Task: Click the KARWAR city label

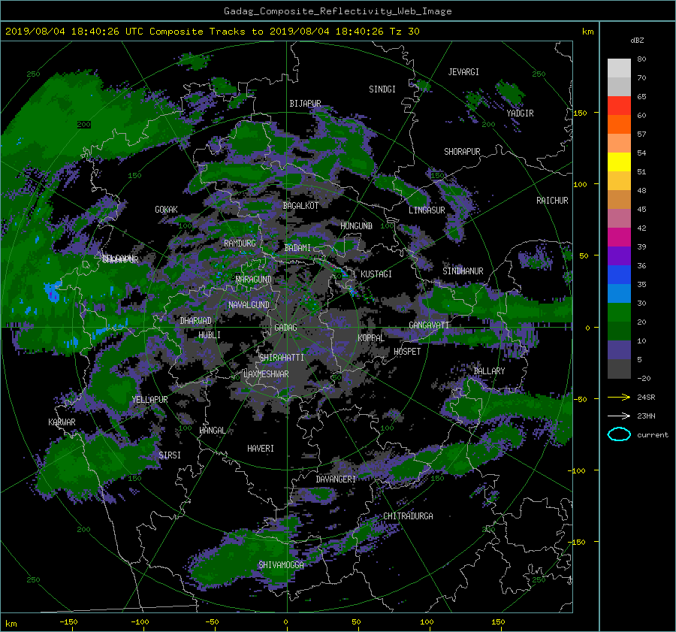Action: (x=62, y=422)
